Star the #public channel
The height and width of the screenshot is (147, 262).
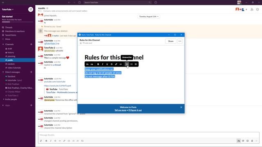tap(47, 8)
